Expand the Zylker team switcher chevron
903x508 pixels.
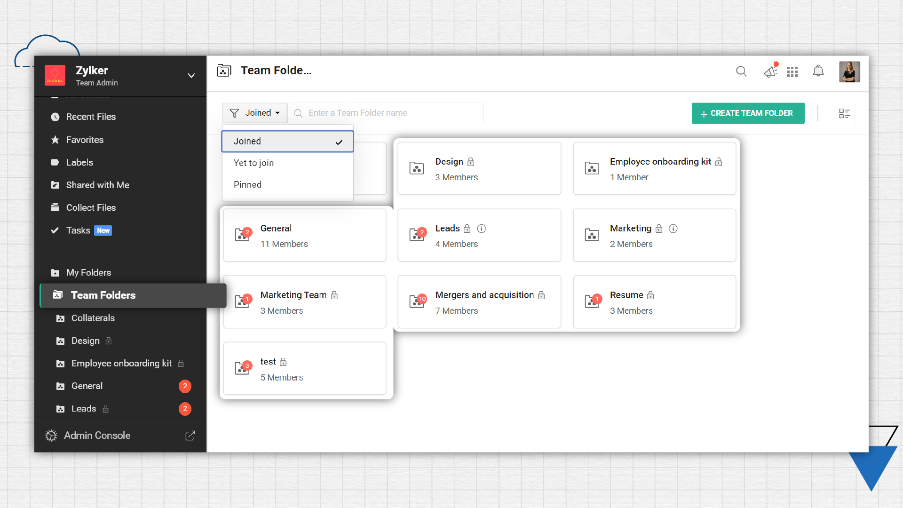(x=191, y=76)
